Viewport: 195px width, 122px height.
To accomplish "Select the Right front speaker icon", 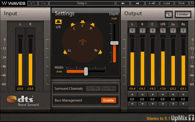I will [x=92, y=25].
